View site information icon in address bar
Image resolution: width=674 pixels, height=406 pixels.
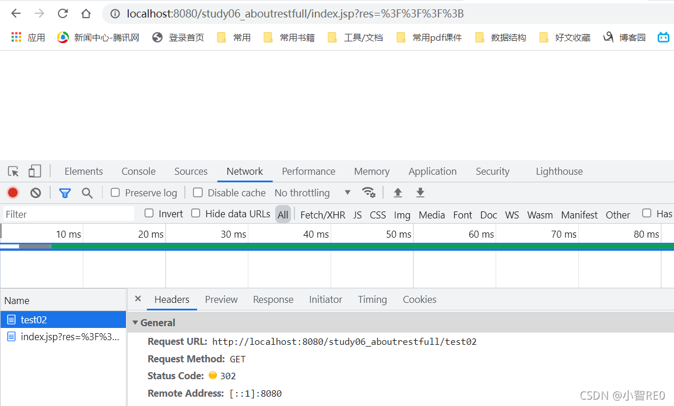pyautogui.click(x=115, y=14)
